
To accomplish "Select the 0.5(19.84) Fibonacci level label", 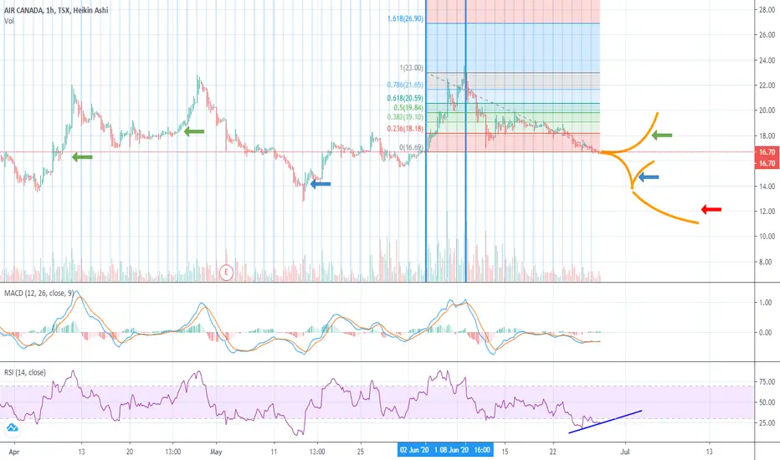I will click(408, 108).
